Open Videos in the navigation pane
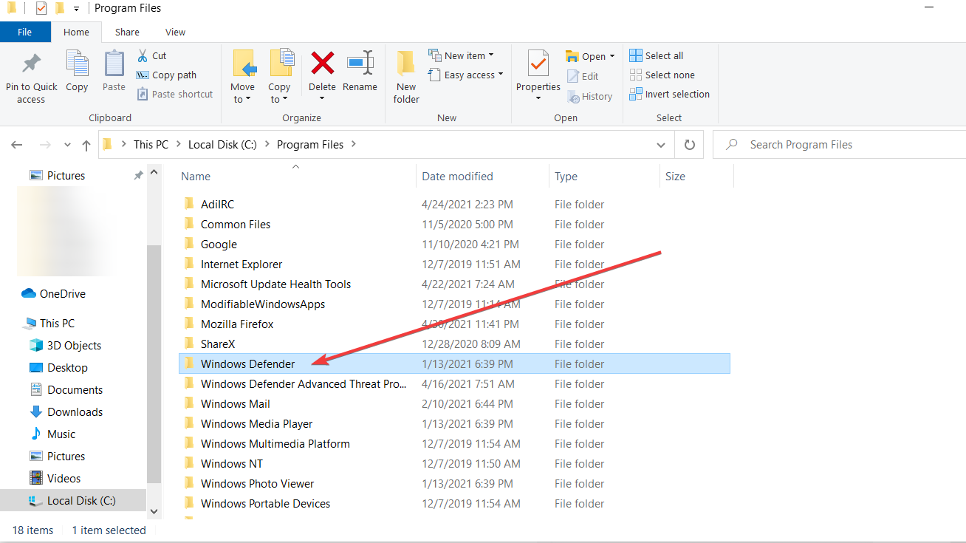Screen dimensions: 966x543 (x=55, y=478)
